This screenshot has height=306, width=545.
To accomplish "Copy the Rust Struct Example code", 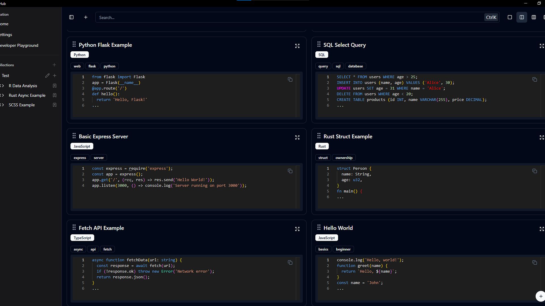I will click(534, 171).
